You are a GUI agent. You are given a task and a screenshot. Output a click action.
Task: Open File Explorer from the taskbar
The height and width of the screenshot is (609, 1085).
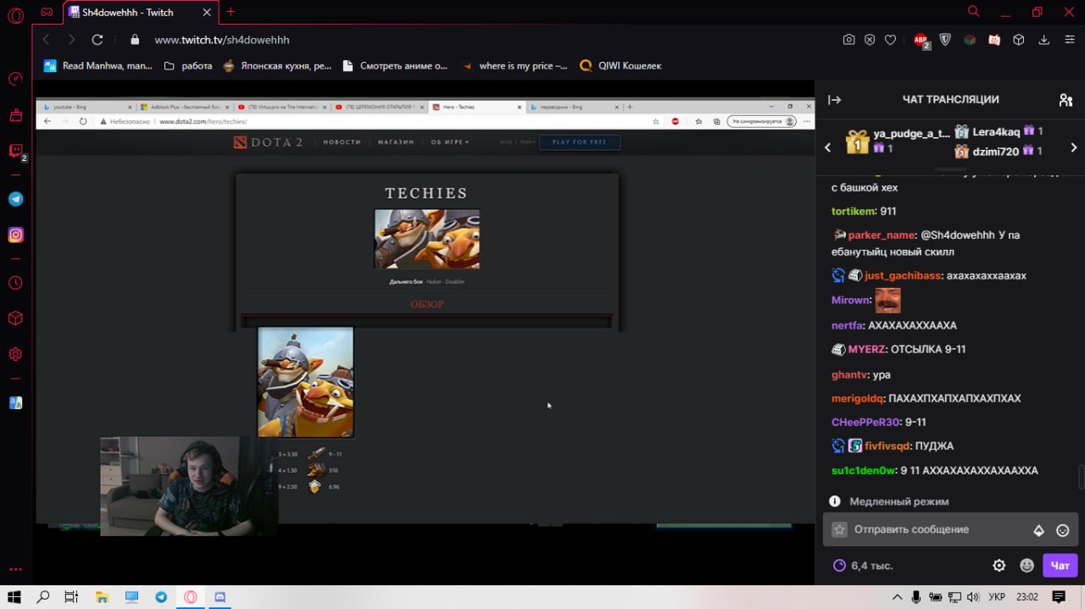pos(102,597)
